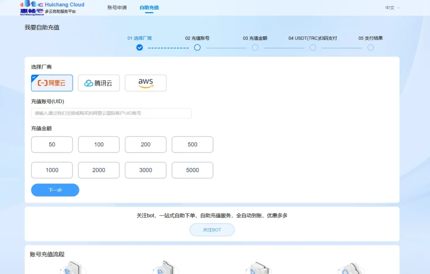This screenshot has height=274, width=430.
Task: Focus the 充值账号(UID) input field
Action: (x=111, y=113)
